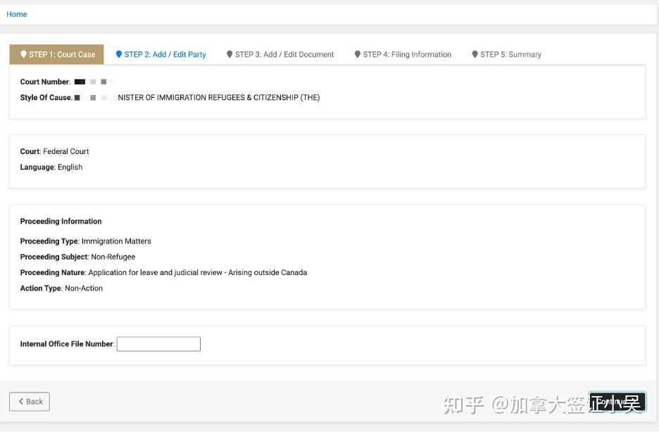Click the Proceeding Information heading
The height and width of the screenshot is (432, 659).
tap(61, 221)
